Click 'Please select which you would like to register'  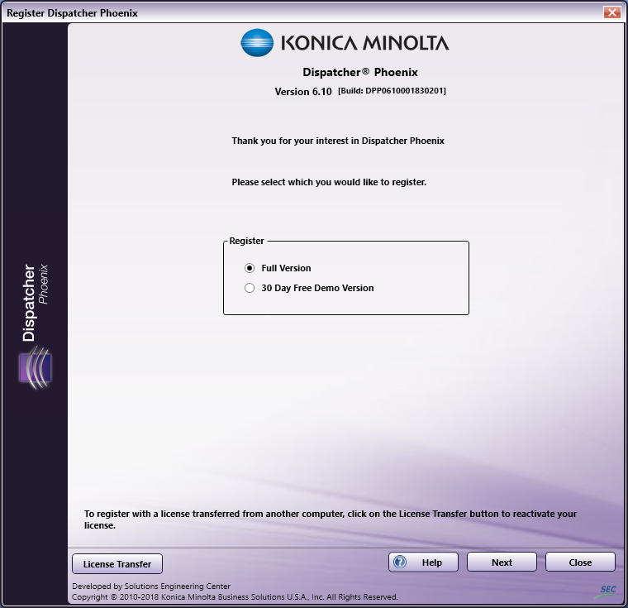click(x=329, y=182)
